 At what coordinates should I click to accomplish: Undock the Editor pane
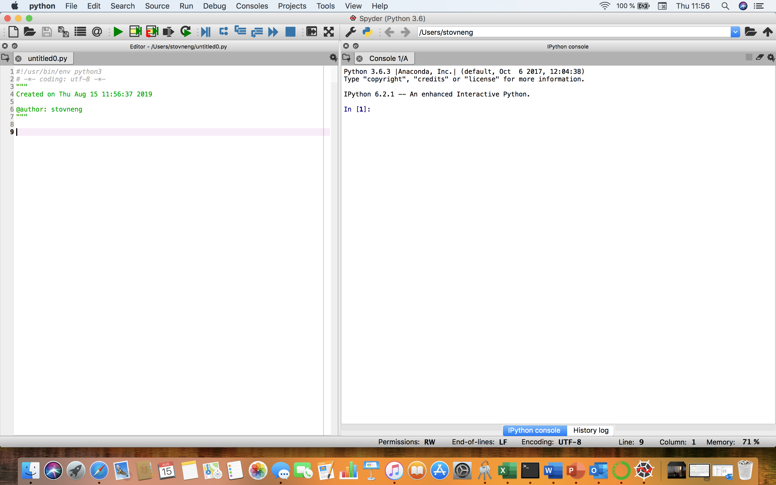point(15,46)
